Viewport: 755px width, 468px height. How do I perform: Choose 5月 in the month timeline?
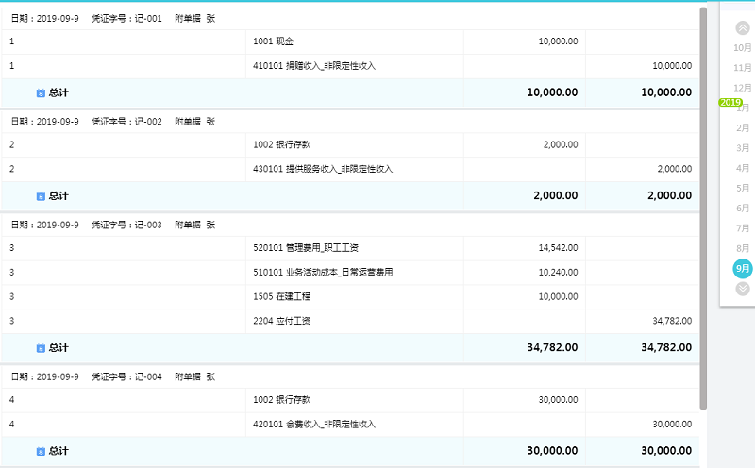click(743, 188)
